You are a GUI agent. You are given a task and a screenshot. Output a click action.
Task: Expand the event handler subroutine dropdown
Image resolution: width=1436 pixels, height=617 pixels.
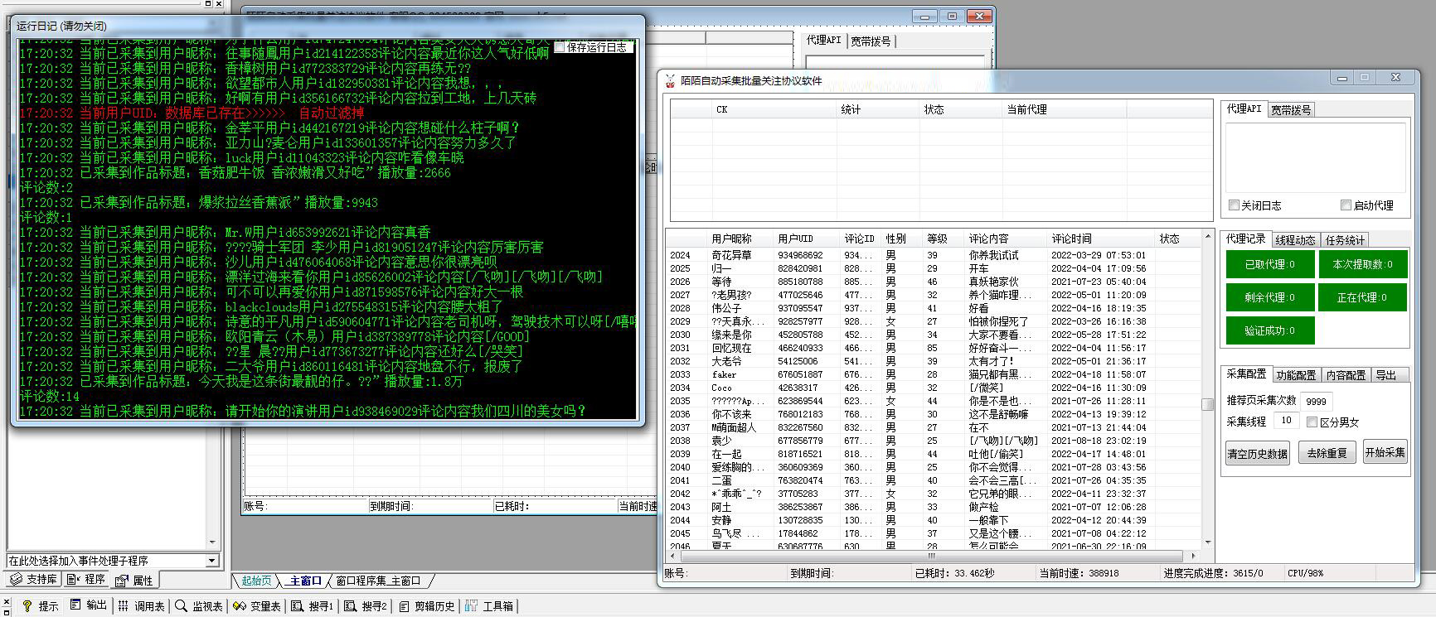(x=211, y=561)
